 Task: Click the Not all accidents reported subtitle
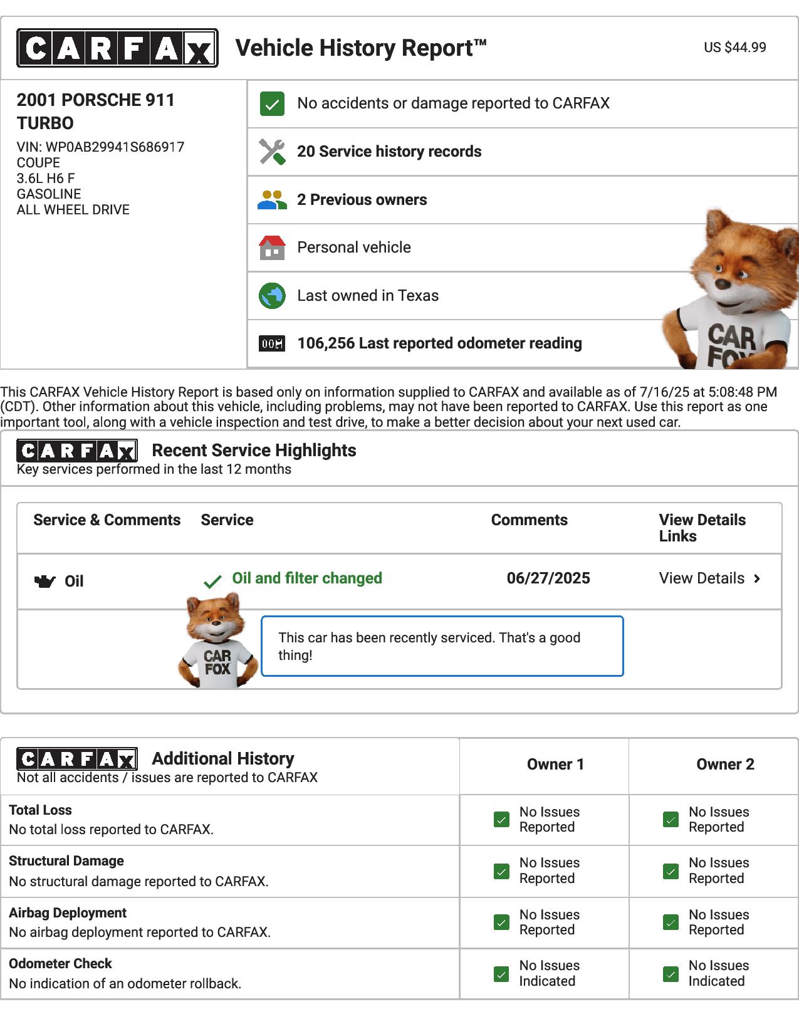coord(167,778)
